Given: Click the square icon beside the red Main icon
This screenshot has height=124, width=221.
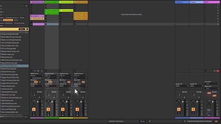Looking at the screenshot, I should pyautogui.click(x=214, y=71).
